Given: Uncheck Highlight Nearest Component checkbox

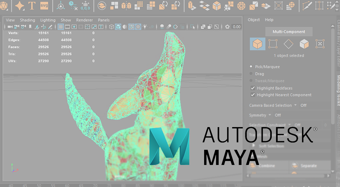Looking at the screenshot, I should tap(253, 94).
